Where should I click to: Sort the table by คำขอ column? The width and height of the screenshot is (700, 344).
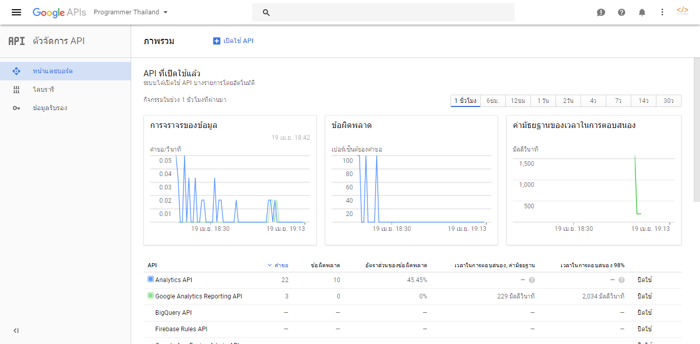pyautogui.click(x=278, y=265)
